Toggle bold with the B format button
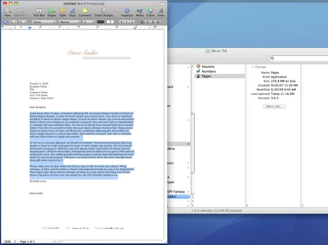 121,21
